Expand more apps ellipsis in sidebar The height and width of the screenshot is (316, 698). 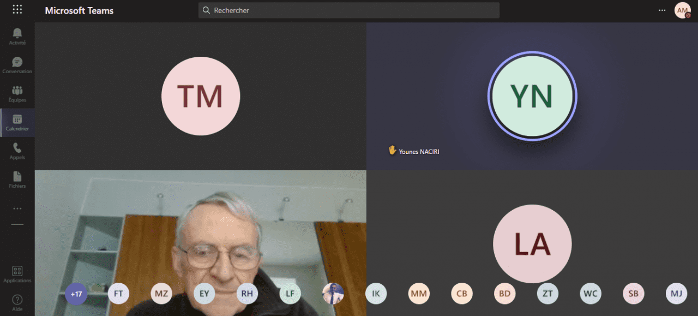pyautogui.click(x=17, y=208)
